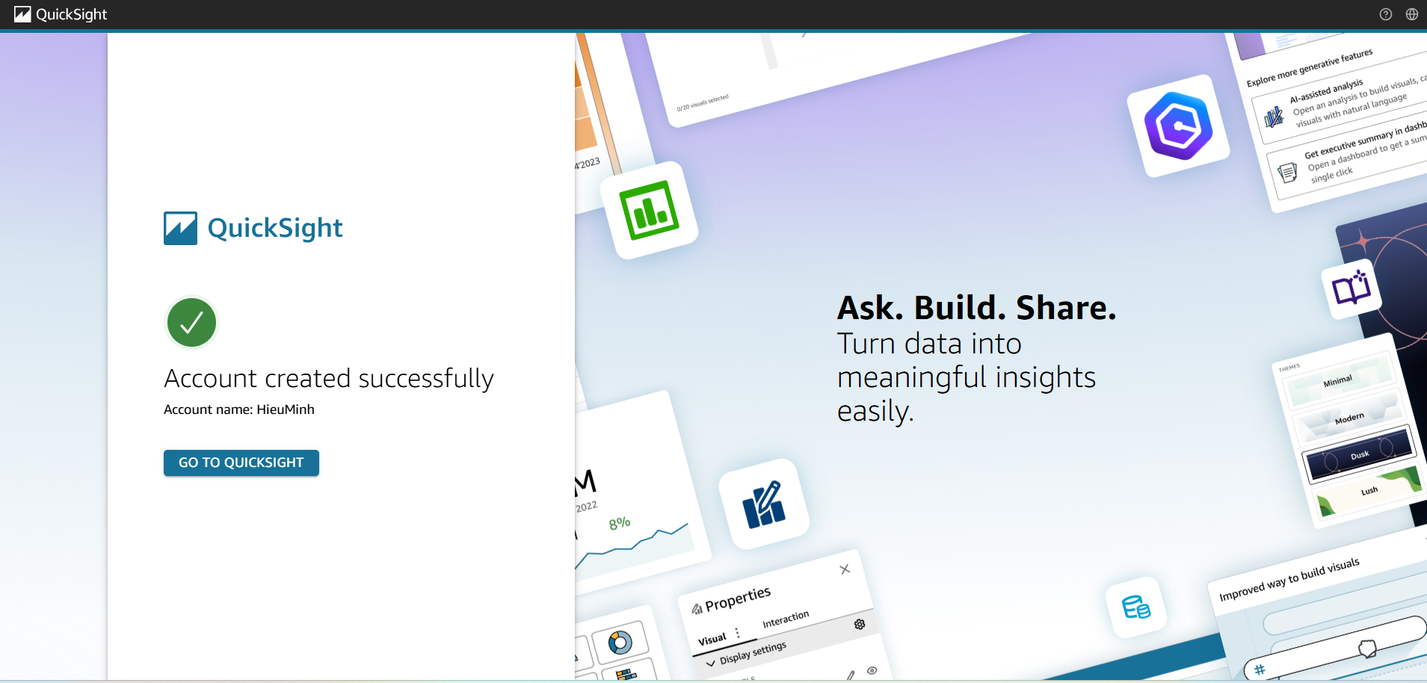
Task: Choose the Modern theme thumbnail
Action: (1349, 418)
